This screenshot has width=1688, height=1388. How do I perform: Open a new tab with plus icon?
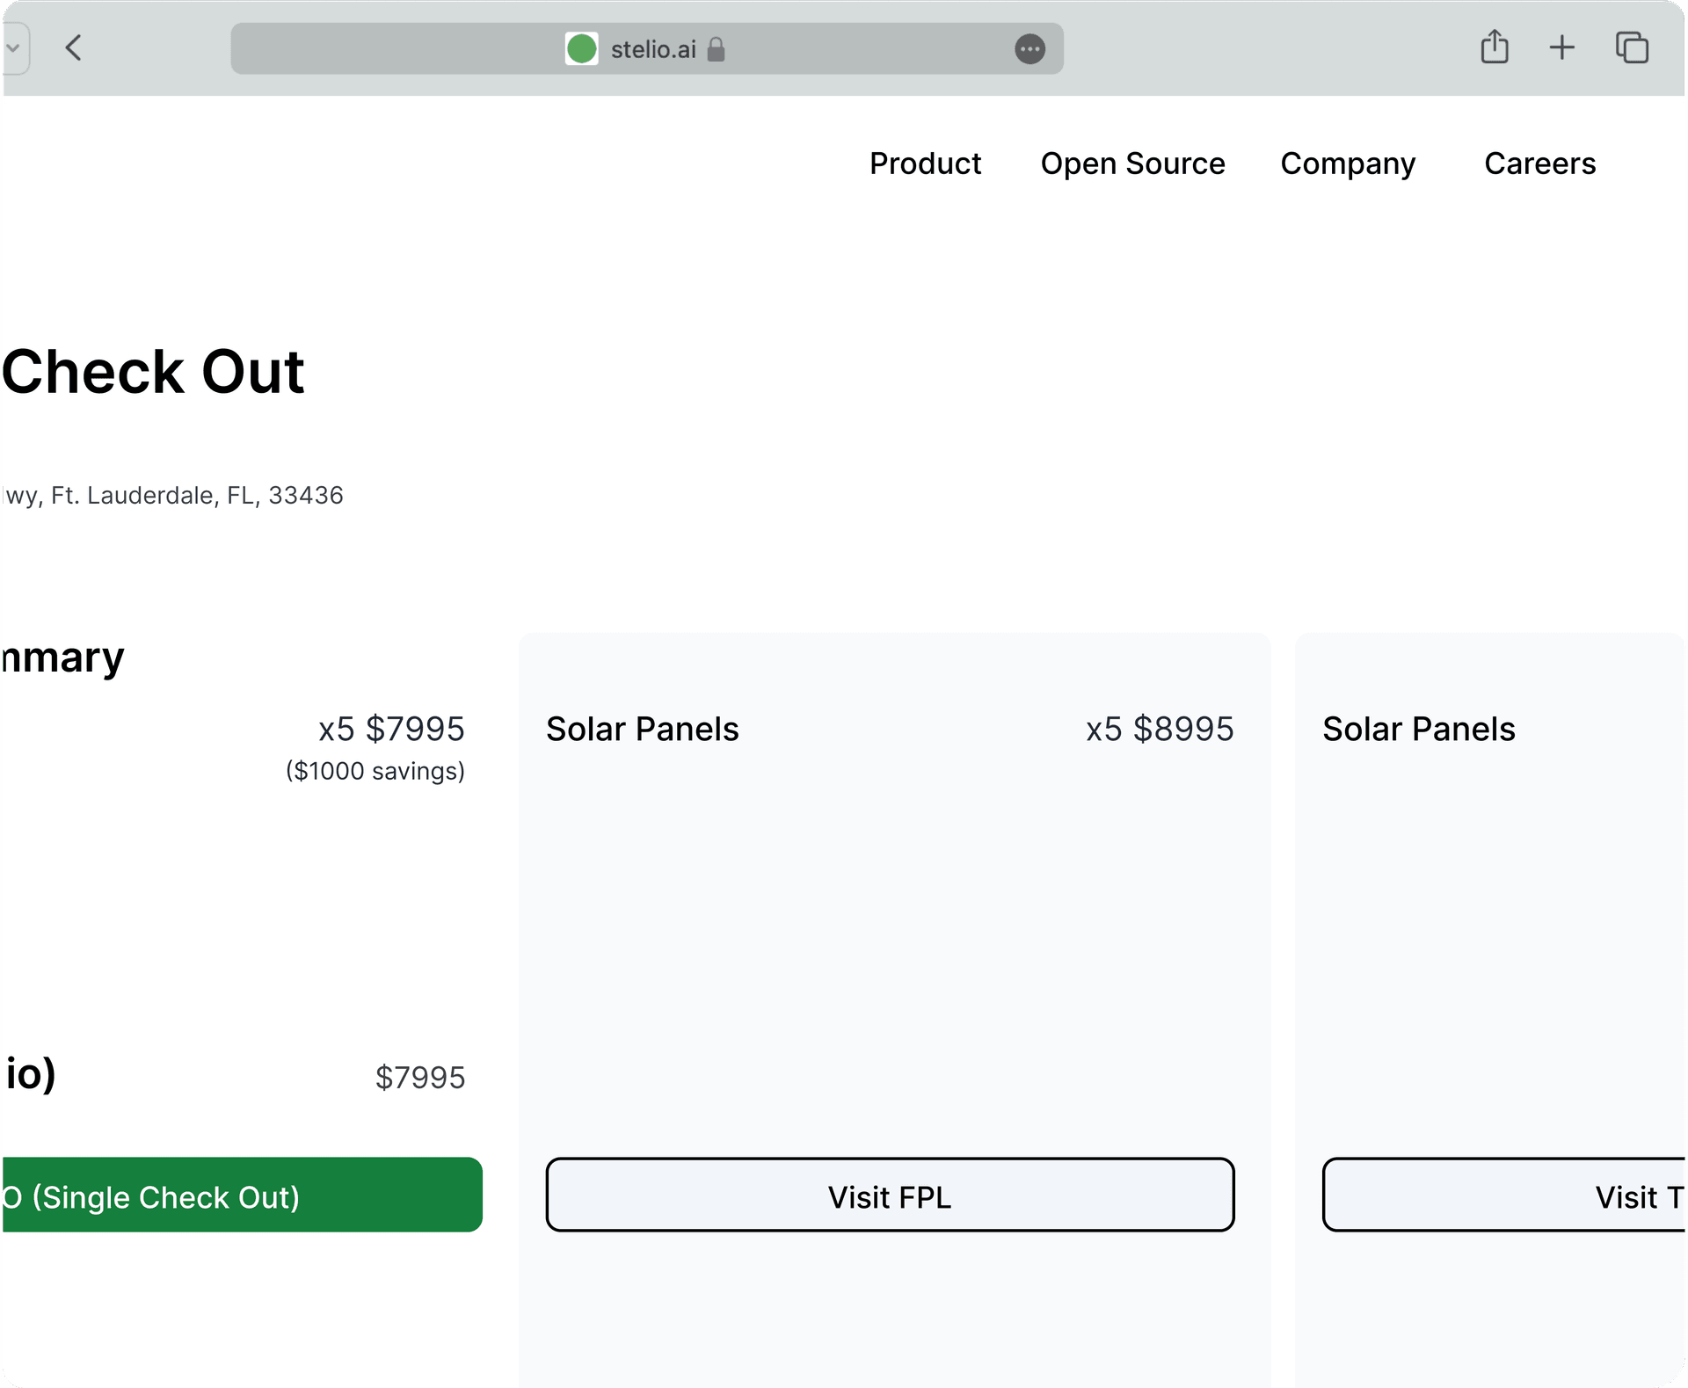[1561, 47]
